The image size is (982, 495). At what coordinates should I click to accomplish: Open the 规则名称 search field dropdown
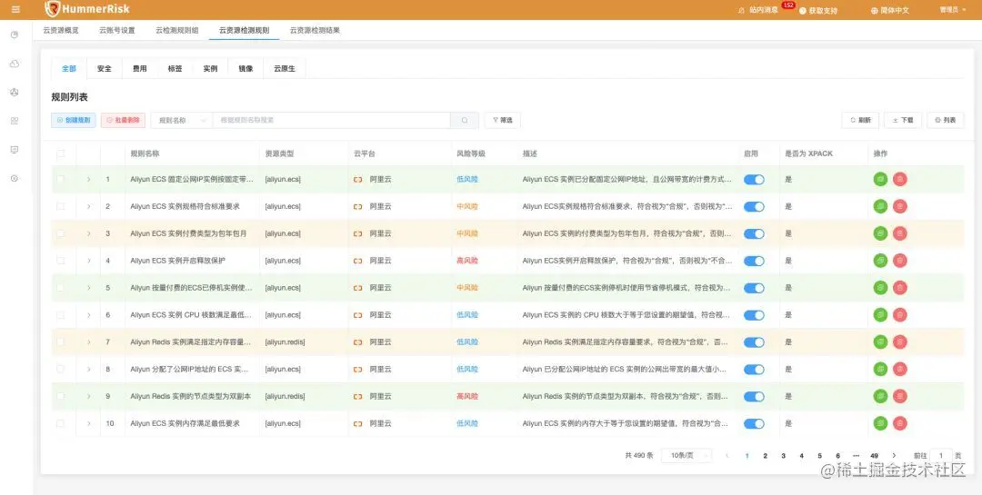pyautogui.click(x=182, y=120)
